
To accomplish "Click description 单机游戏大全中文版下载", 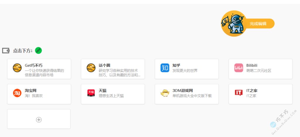I will (192, 96).
